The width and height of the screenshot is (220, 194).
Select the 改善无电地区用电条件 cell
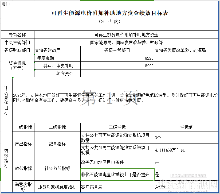117,162
